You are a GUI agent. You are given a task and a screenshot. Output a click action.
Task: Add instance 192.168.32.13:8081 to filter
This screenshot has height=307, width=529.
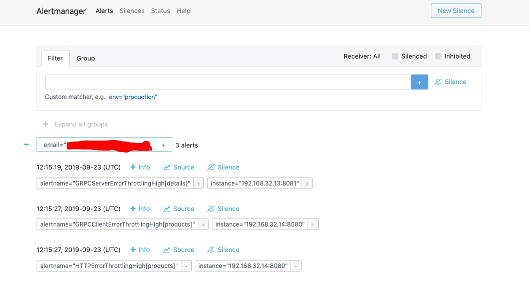pos(308,183)
